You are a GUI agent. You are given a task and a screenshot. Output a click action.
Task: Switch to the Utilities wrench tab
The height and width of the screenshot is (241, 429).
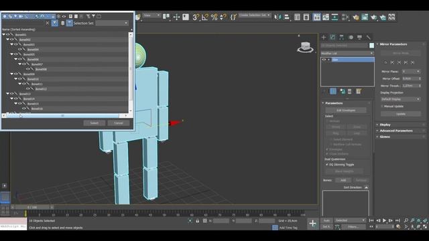coord(368,37)
